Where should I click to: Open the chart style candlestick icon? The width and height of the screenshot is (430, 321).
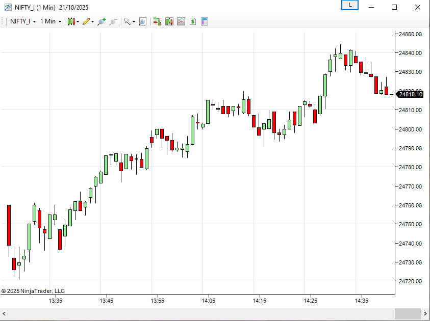tap(71, 21)
